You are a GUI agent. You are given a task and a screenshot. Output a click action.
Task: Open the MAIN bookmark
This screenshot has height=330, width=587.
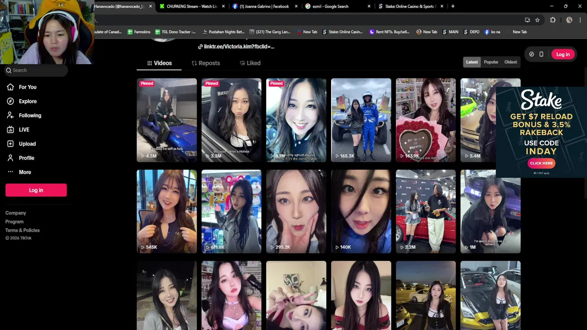pyautogui.click(x=450, y=32)
